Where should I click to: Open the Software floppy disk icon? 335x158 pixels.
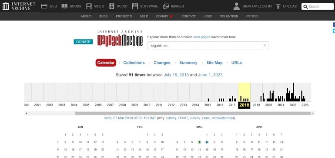pyautogui.click(x=135, y=6)
